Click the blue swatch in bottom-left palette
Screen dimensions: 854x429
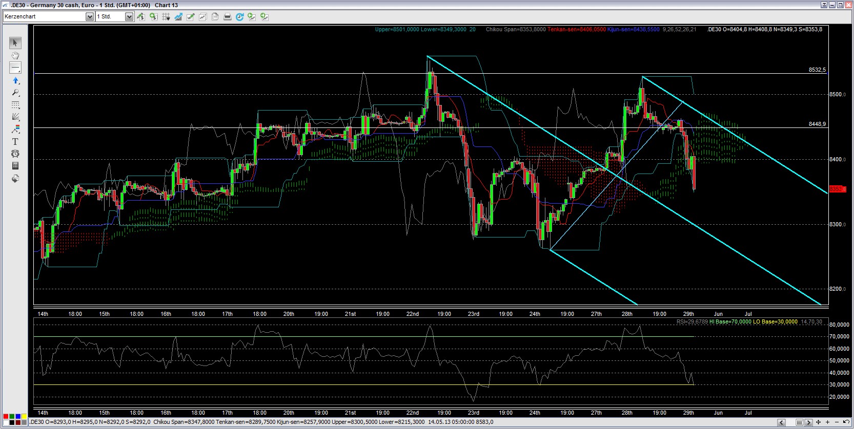click(x=18, y=417)
